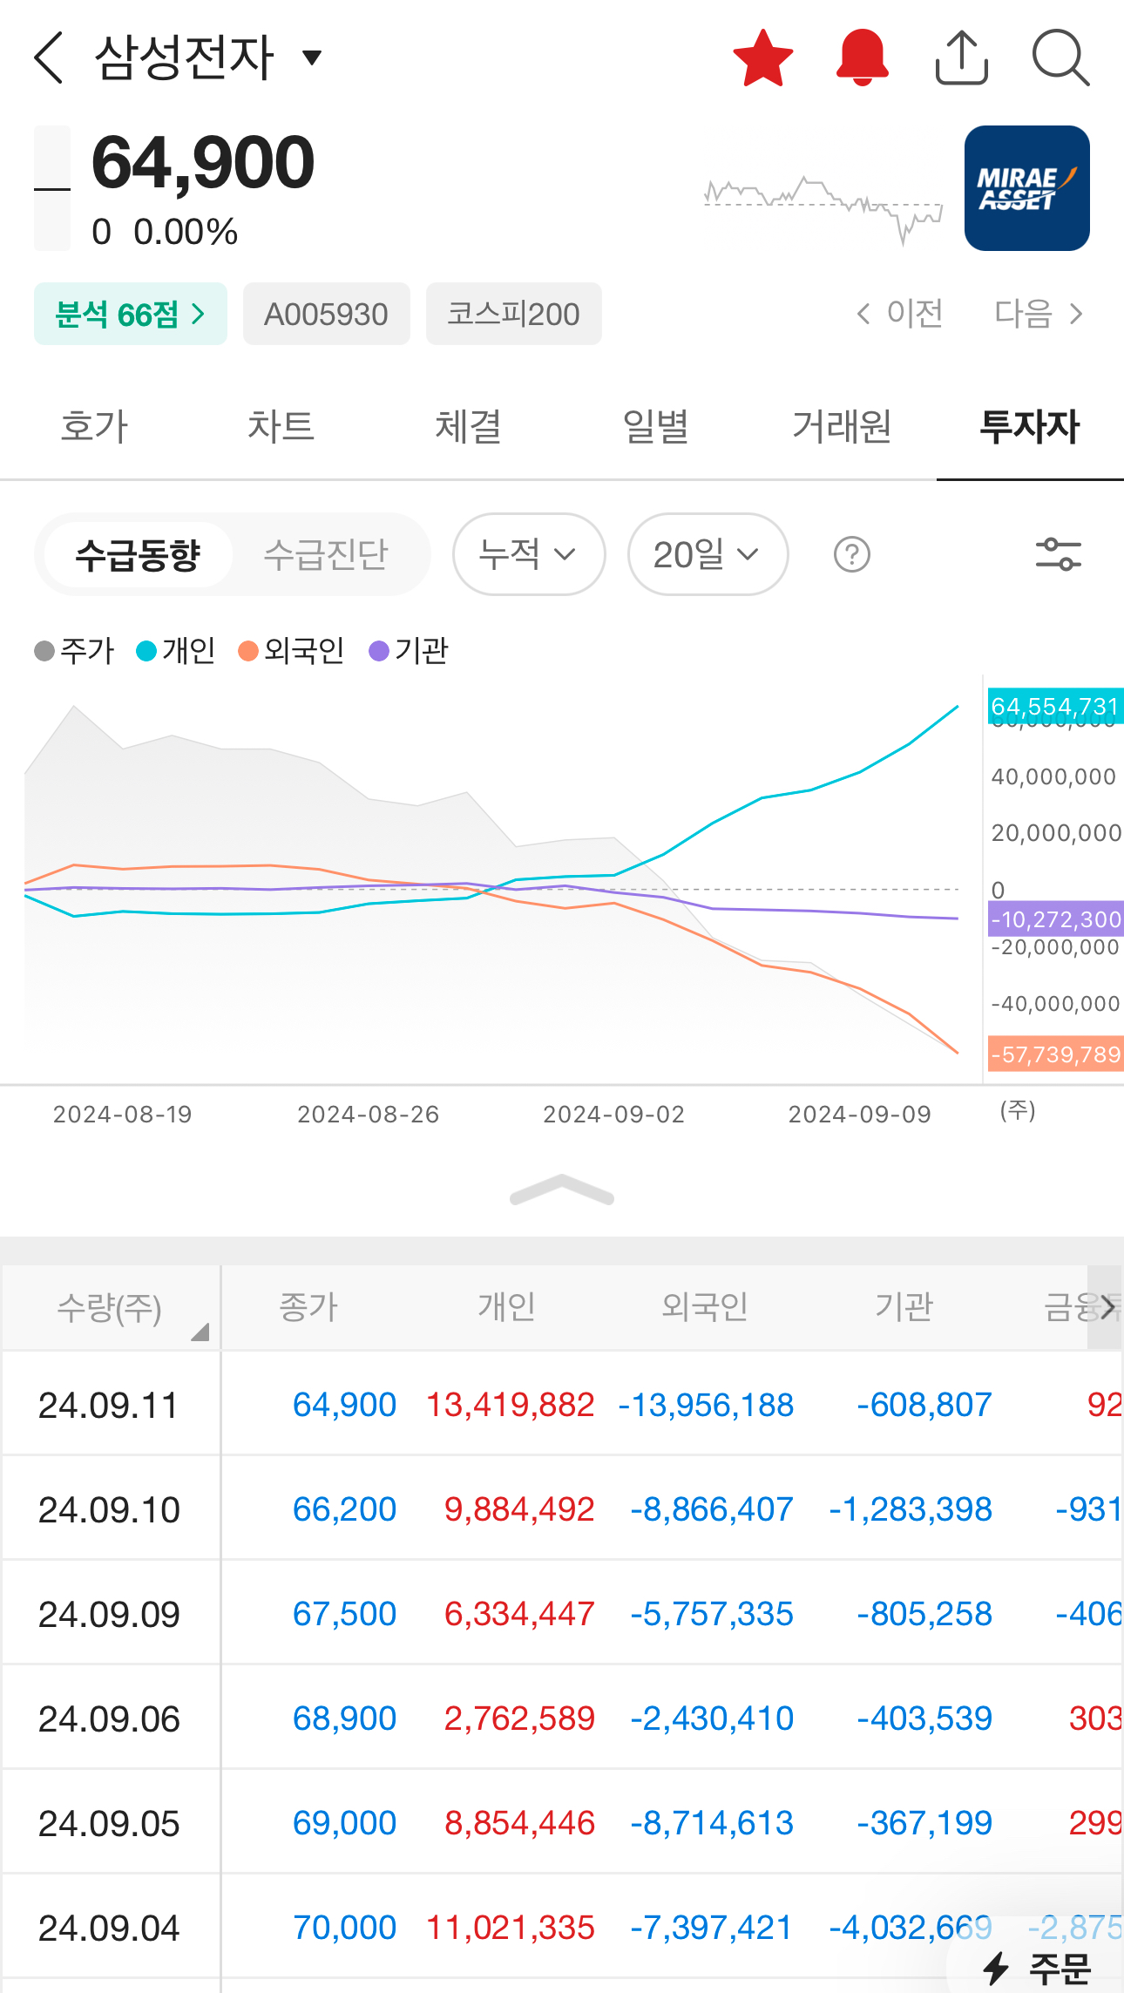Toggle 기관 series in legend

click(409, 651)
